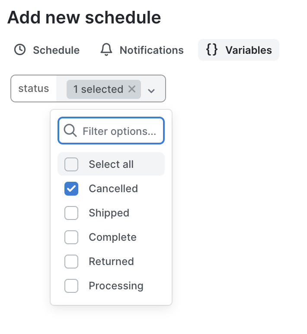Viewport: 307px width, 334px height.
Task: Click the curly braces Variables icon
Action: [212, 50]
